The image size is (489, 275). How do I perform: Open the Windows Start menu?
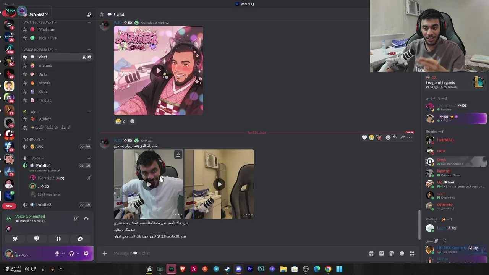pos(339,269)
